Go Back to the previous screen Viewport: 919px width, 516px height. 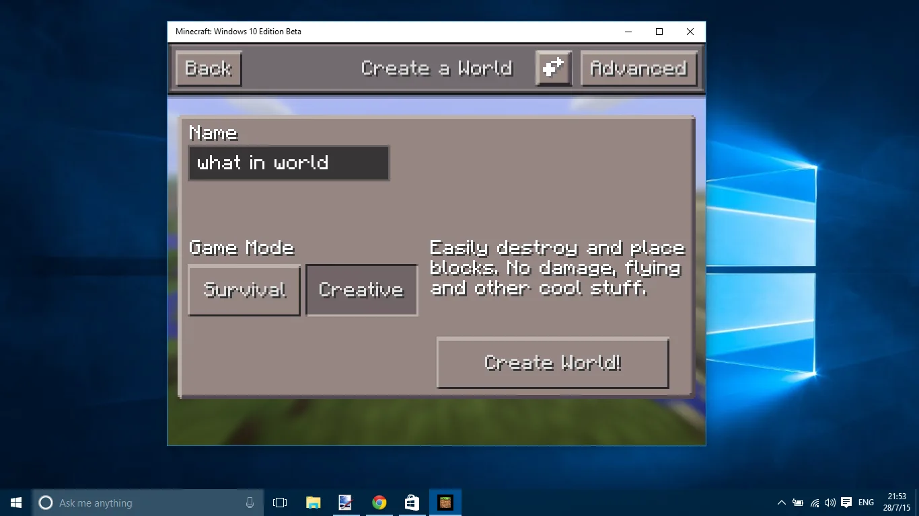click(209, 68)
